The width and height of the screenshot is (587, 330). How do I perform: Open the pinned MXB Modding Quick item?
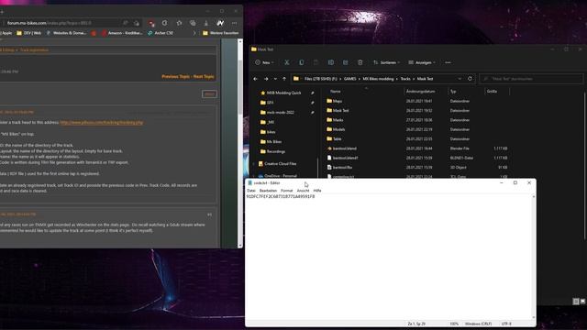click(x=283, y=93)
